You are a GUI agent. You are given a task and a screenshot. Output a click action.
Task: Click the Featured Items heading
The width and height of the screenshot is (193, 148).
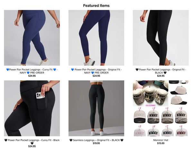point(96,5)
